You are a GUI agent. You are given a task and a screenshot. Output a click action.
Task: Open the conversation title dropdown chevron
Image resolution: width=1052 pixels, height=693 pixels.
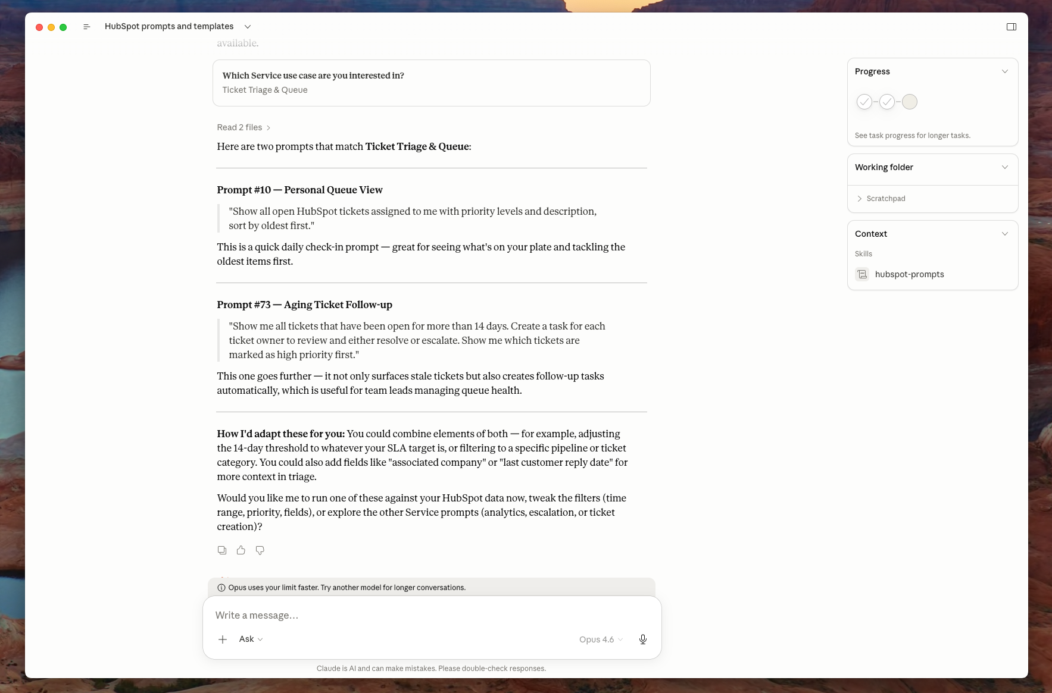point(248,27)
